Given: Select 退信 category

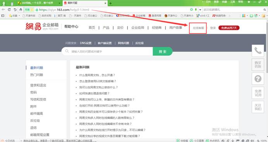Looking at the screenshot, I should pos(33,128).
